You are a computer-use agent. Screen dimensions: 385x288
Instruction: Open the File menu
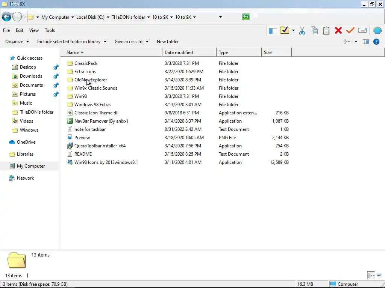[6, 30]
